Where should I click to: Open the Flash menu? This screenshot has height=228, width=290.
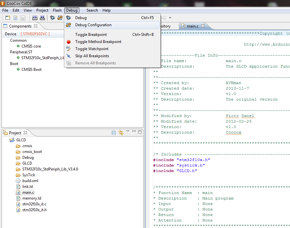point(57,10)
